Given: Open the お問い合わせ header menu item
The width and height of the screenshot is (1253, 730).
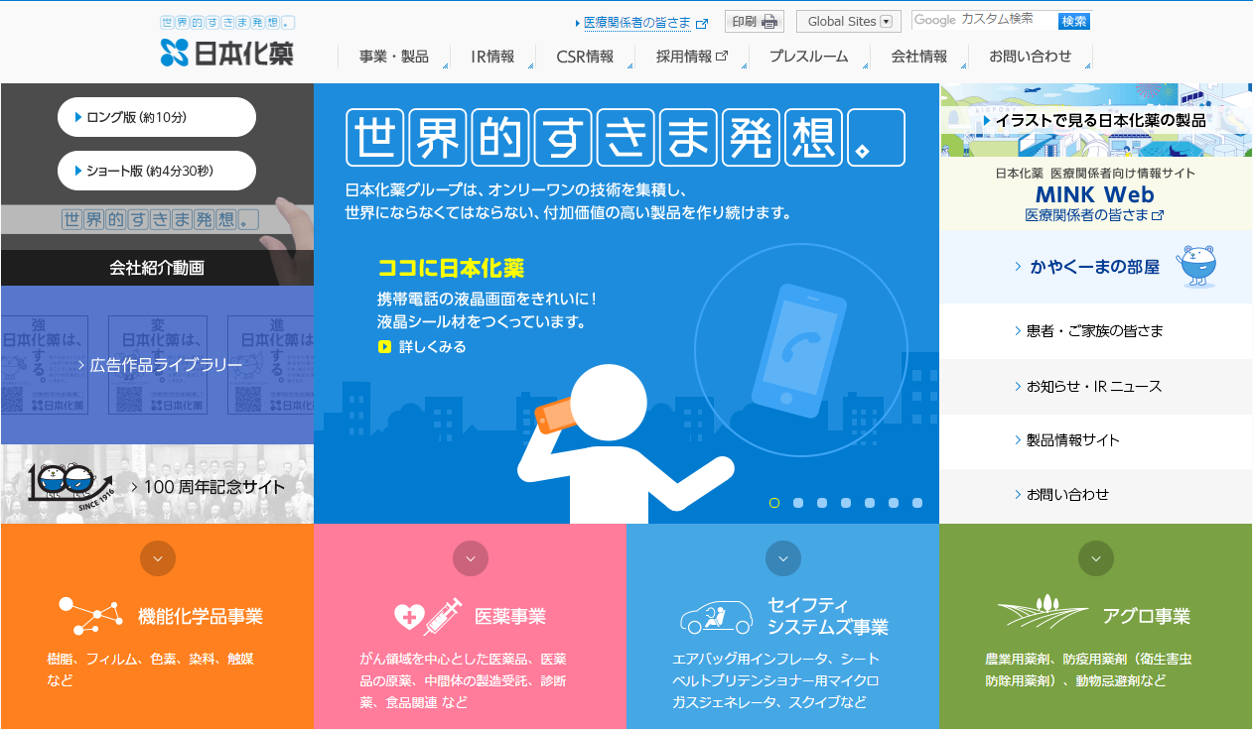Looking at the screenshot, I should click(1031, 57).
